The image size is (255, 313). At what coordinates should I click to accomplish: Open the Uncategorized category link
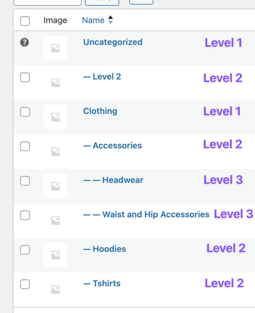(112, 42)
